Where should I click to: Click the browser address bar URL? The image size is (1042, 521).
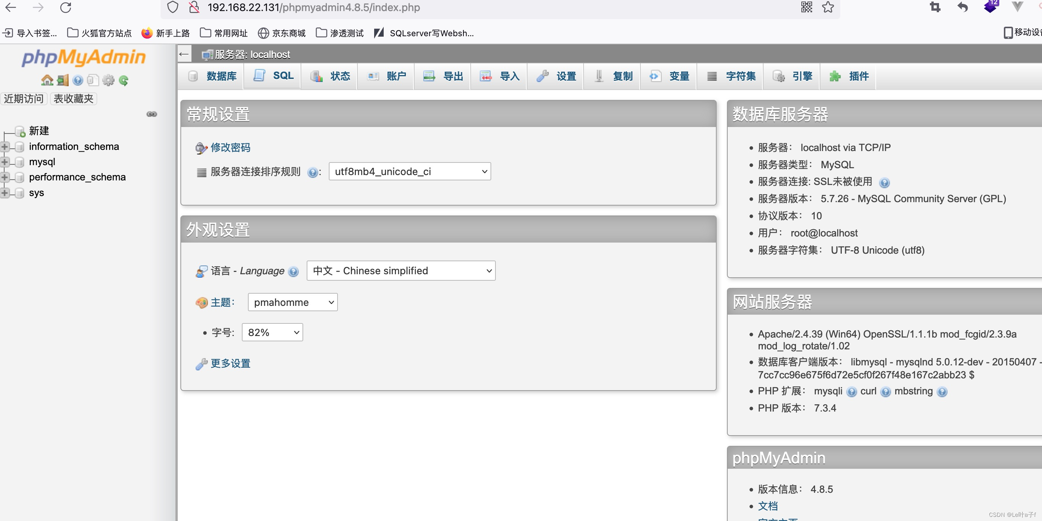click(314, 7)
